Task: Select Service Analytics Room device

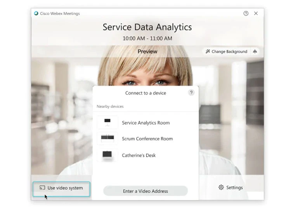Action: pyautogui.click(x=145, y=123)
